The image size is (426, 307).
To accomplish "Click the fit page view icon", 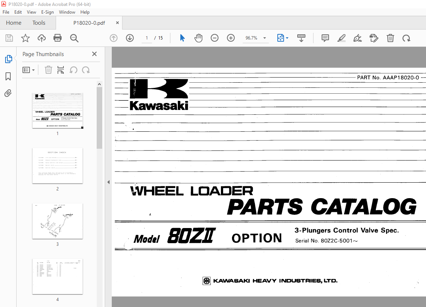I will click(280, 38).
